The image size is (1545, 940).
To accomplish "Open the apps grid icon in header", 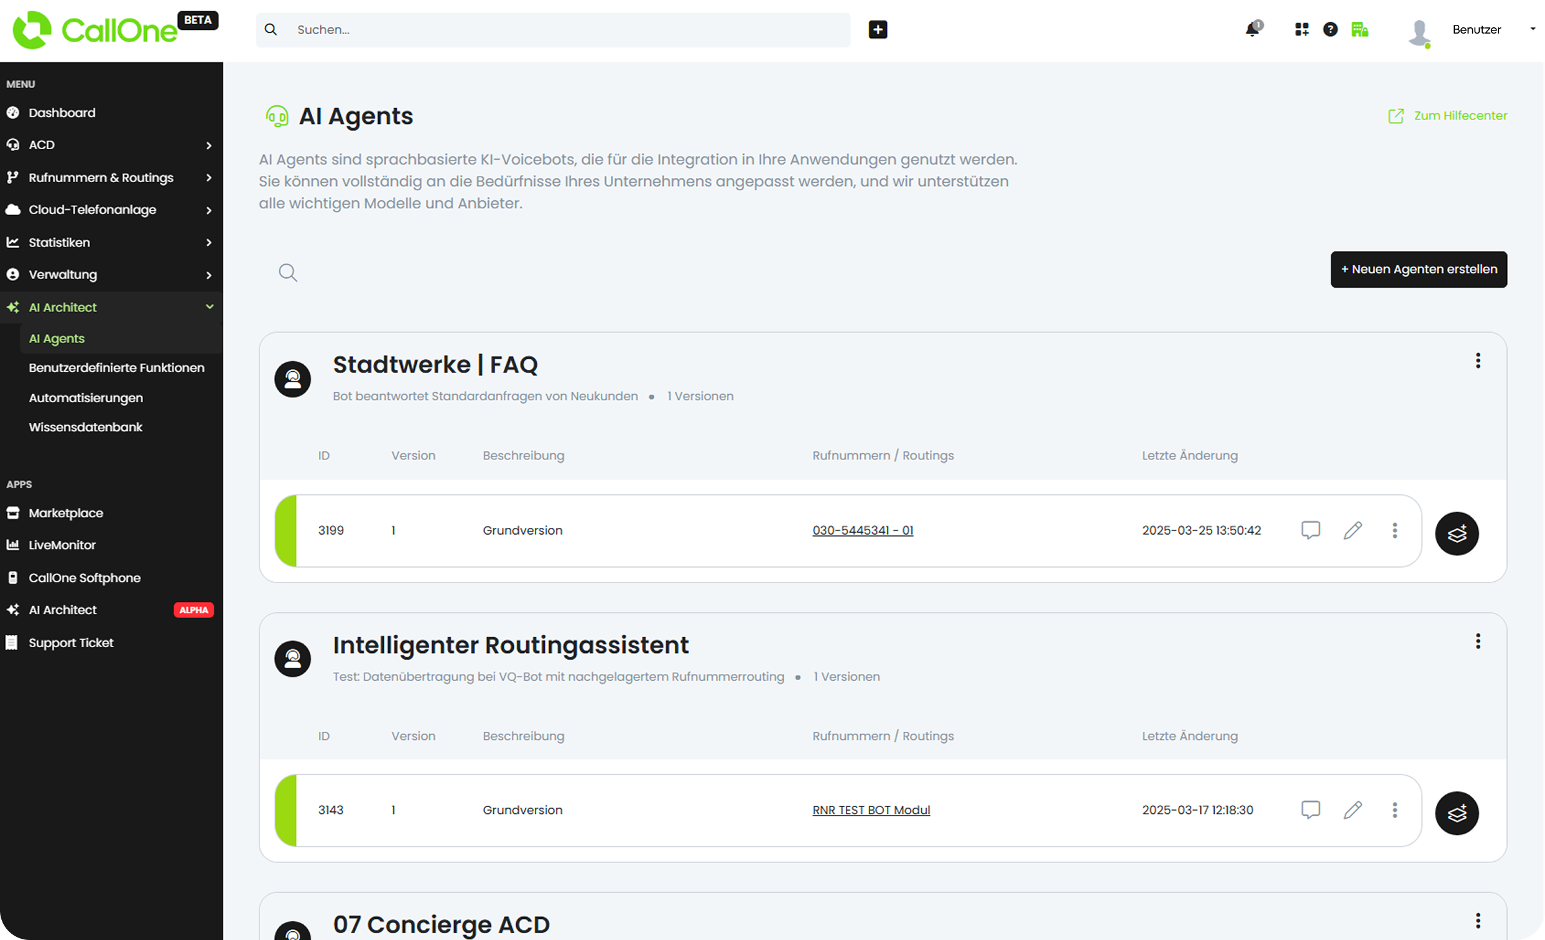I will click(1302, 29).
